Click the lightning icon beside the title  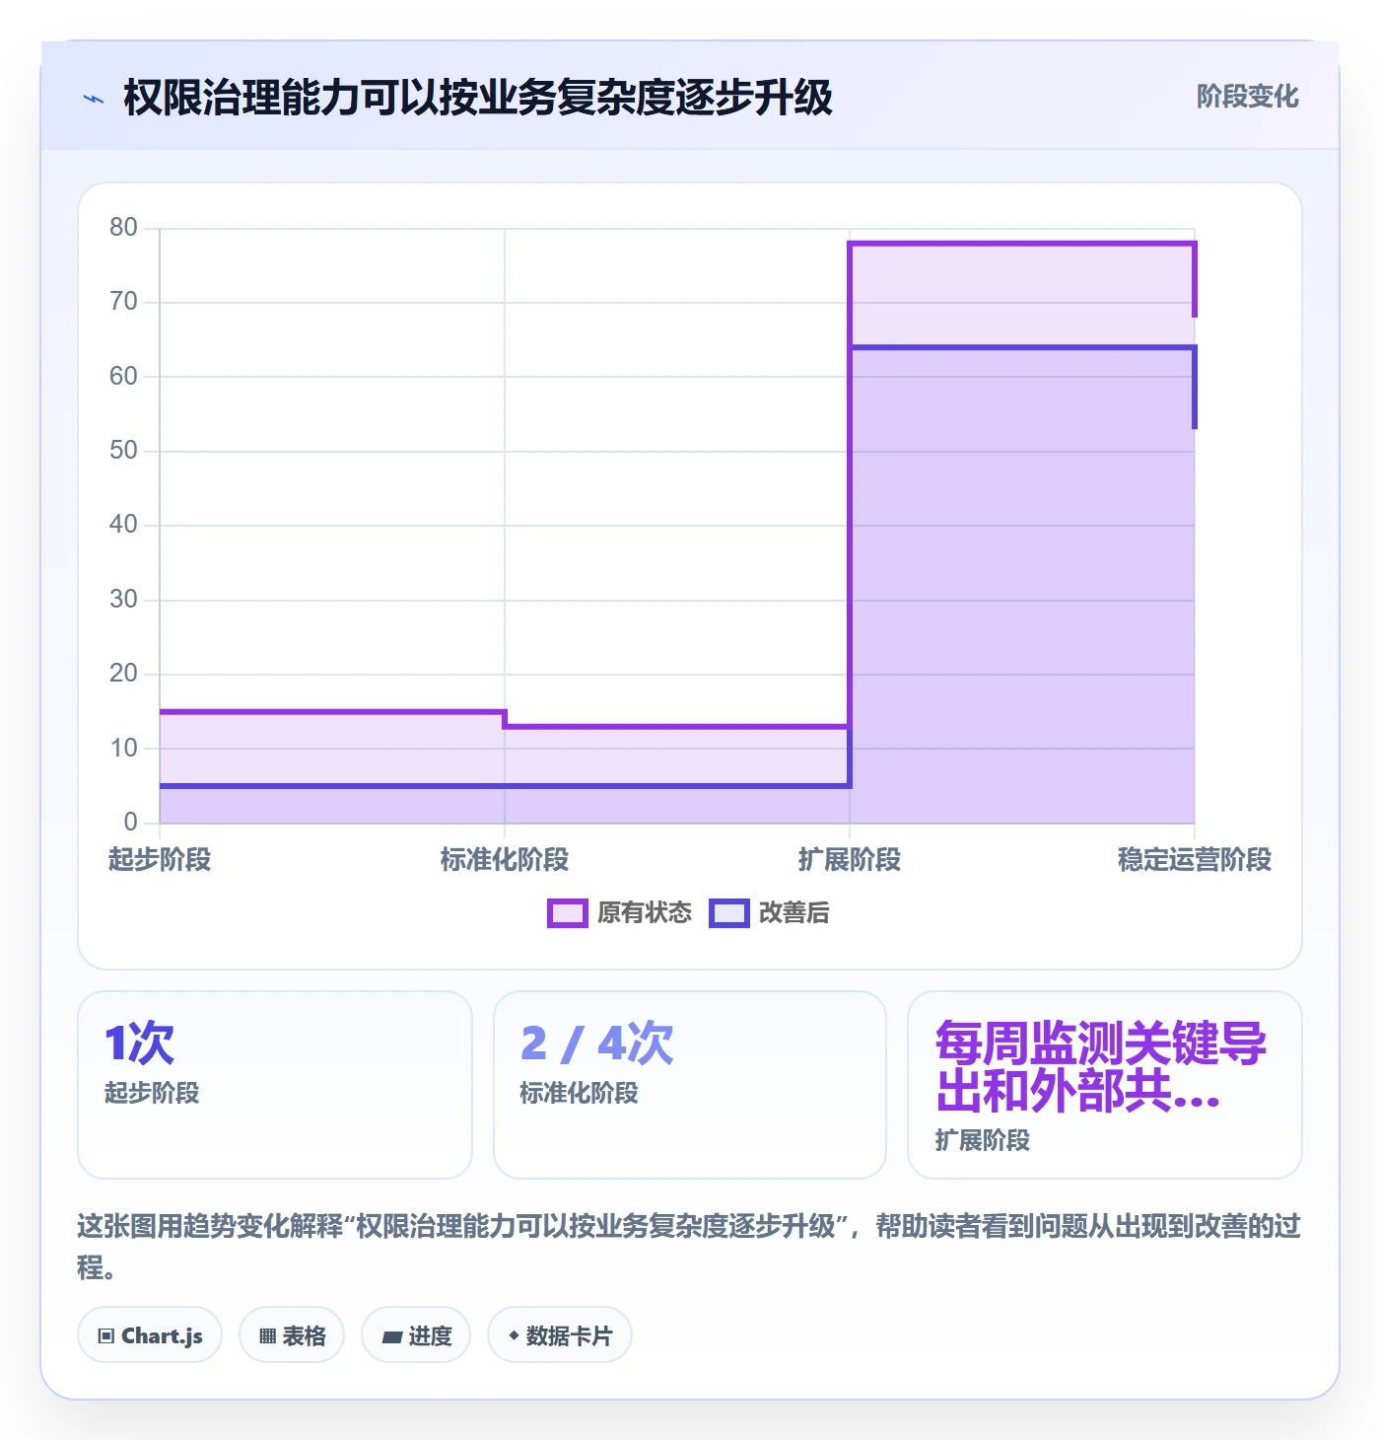pyautogui.click(x=94, y=99)
